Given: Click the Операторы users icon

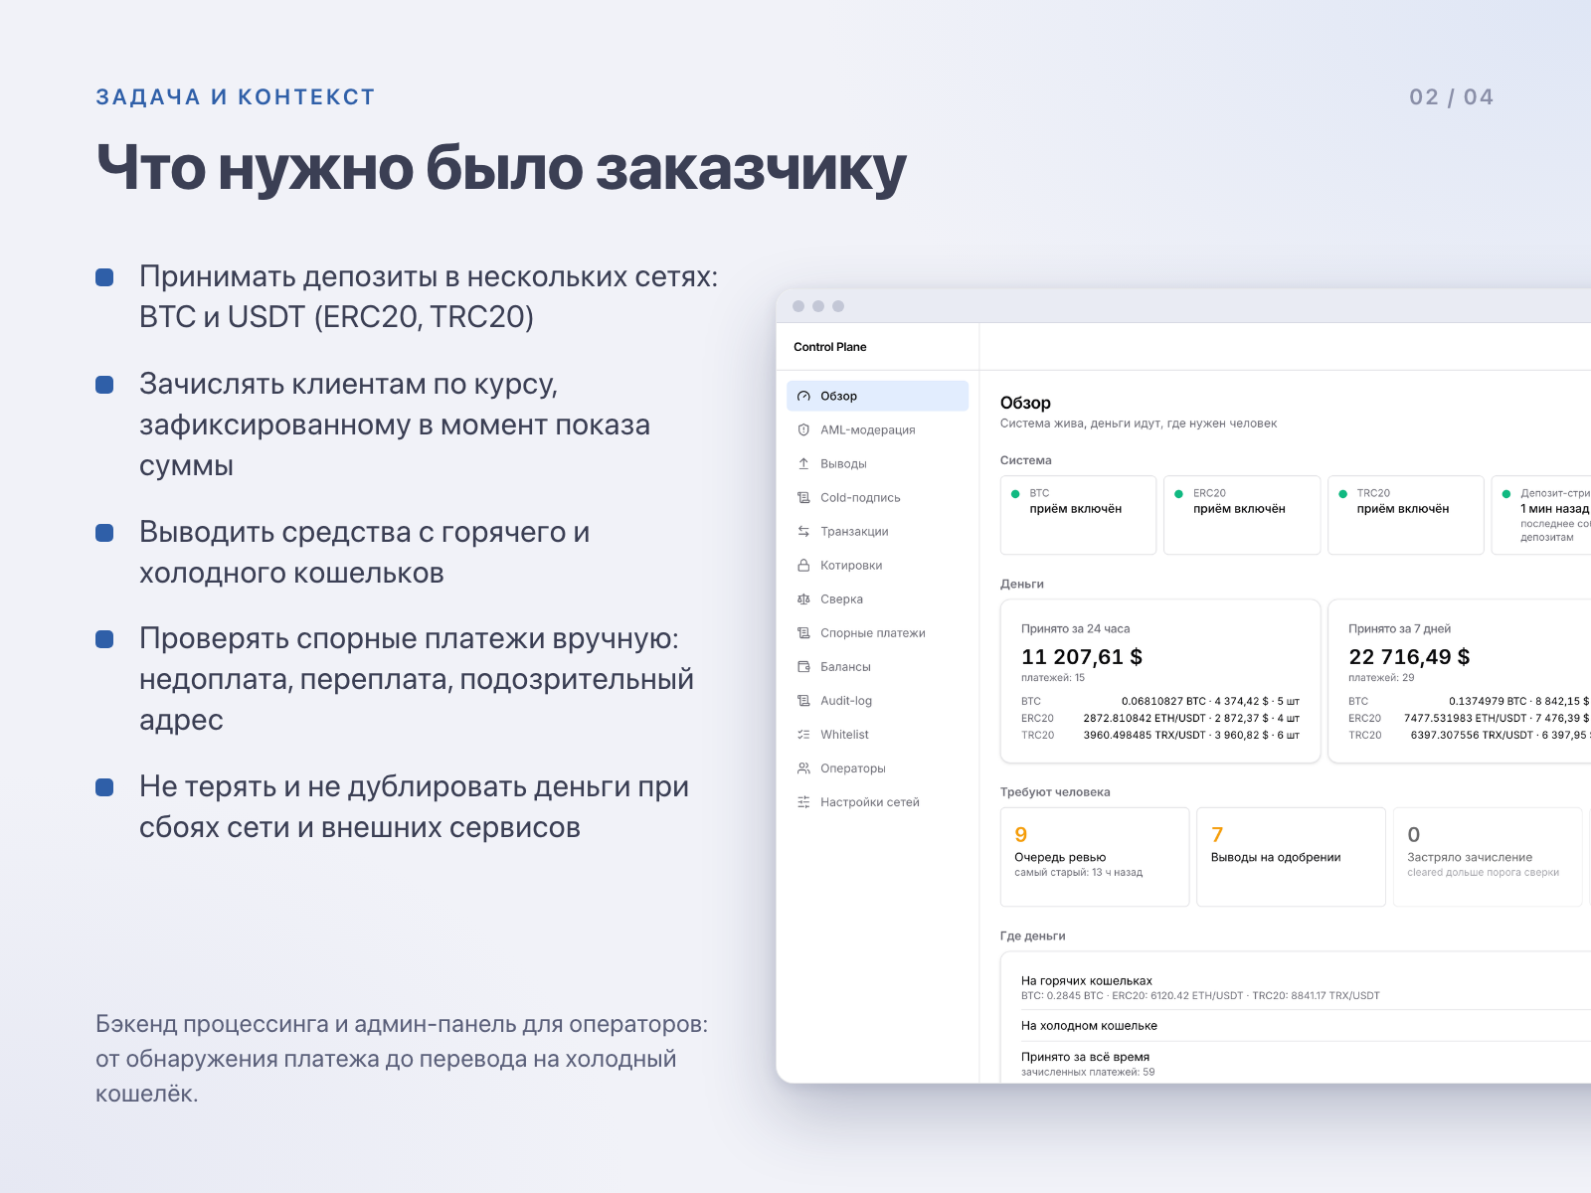Looking at the screenshot, I should (803, 767).
